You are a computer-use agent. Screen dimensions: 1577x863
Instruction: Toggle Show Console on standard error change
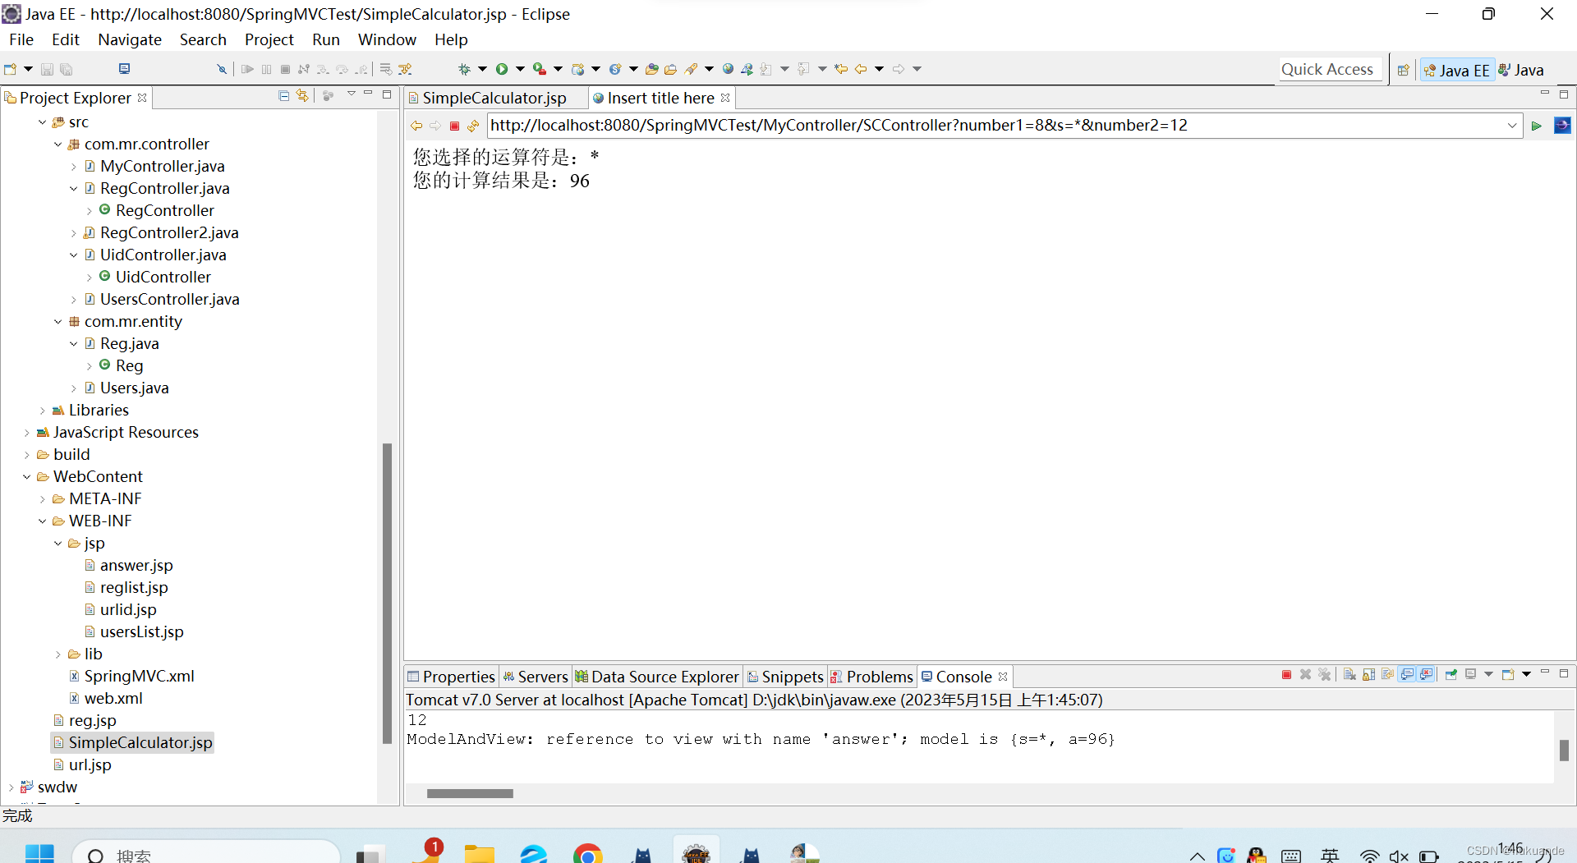click(x=1426, y=674)
